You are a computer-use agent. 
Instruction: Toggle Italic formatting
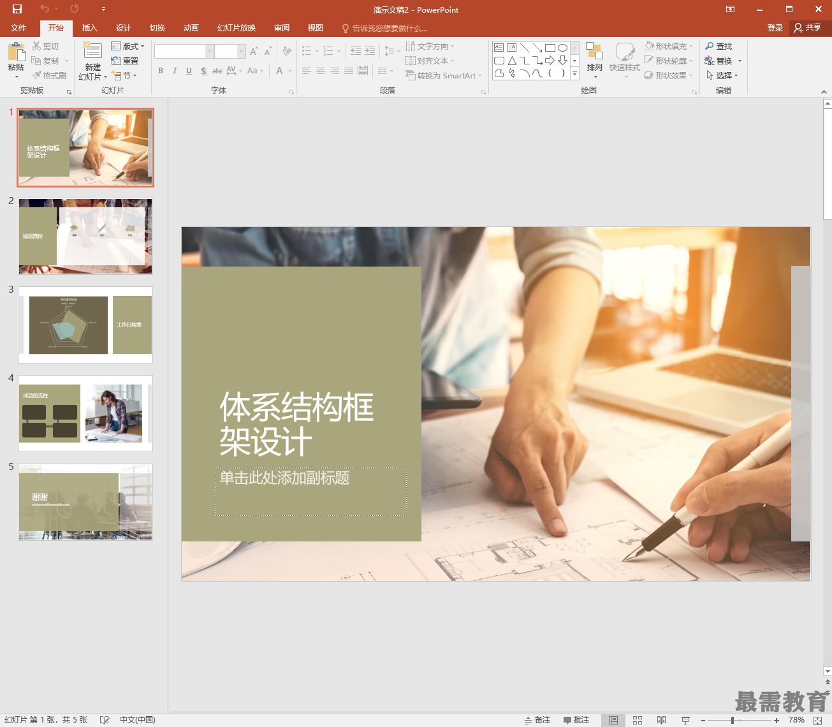[x=175, y=71]
